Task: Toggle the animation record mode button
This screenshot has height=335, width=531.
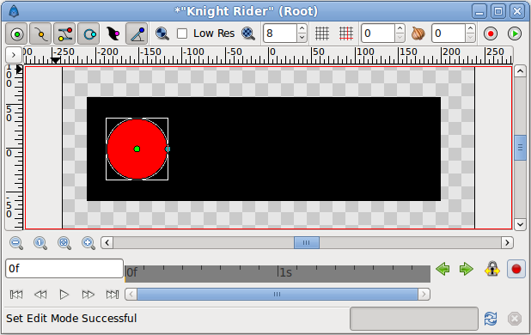Action: click(x=516, y=269)
